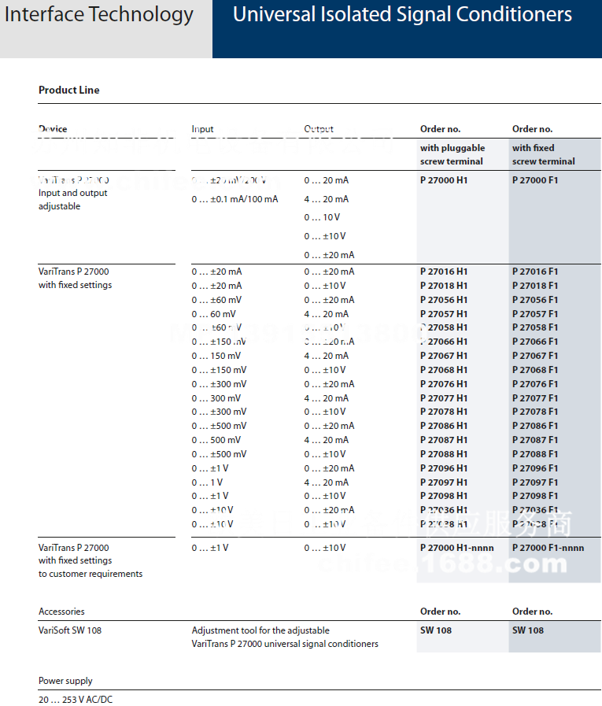
Task: Click input '0 … 300 mV' cell
Action: click(216, 398)
